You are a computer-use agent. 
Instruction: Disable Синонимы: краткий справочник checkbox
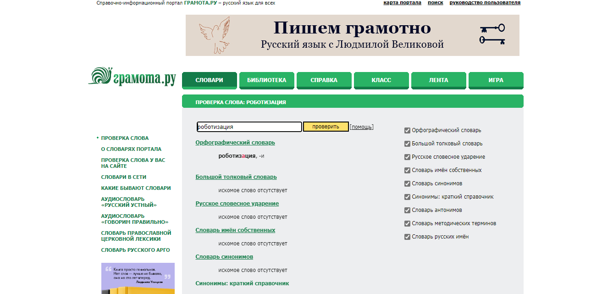click(x=407, y=197)
